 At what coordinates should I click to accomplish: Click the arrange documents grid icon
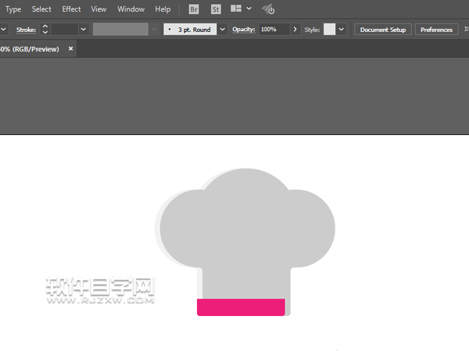coord(236,9)
